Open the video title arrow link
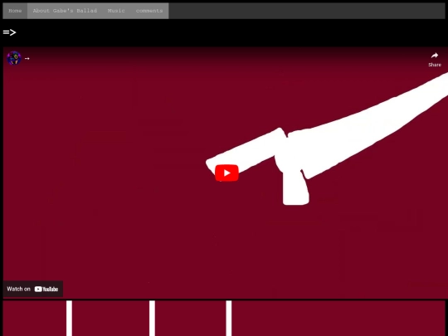Image resolution: width=448 pixels, height=336 pixels. pyautogui.click(x=27, y=59)
